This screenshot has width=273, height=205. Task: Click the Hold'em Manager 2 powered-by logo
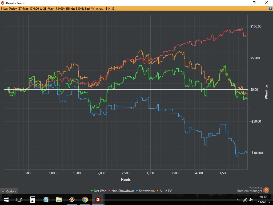coord(266,190)
